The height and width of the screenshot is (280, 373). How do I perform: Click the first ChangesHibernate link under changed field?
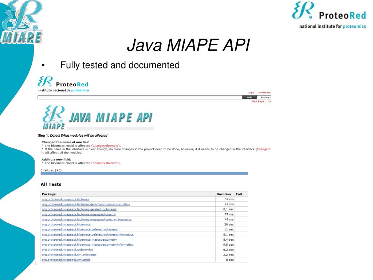pos(105,146)
